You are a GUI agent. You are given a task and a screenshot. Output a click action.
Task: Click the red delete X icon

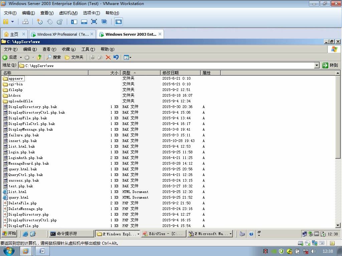[108, 57]
